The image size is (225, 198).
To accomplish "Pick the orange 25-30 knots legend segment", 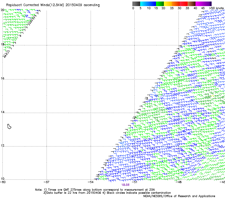I will click(176, 4).
